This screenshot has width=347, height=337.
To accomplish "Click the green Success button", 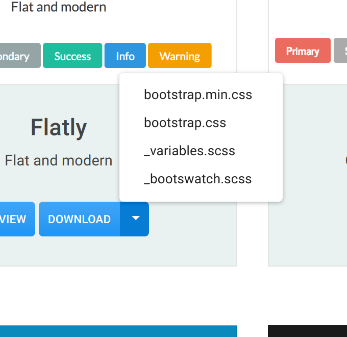I will (72, 56).
